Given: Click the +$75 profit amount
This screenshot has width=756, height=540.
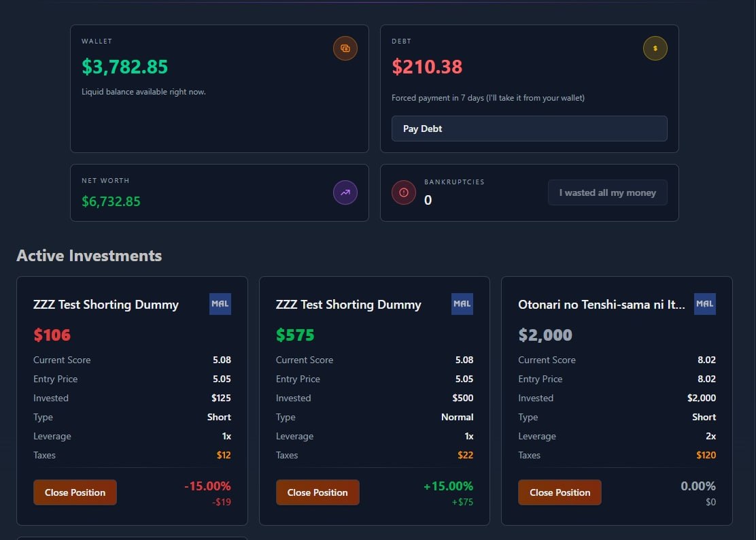Looking at the screenshot, I should [462, 502].
